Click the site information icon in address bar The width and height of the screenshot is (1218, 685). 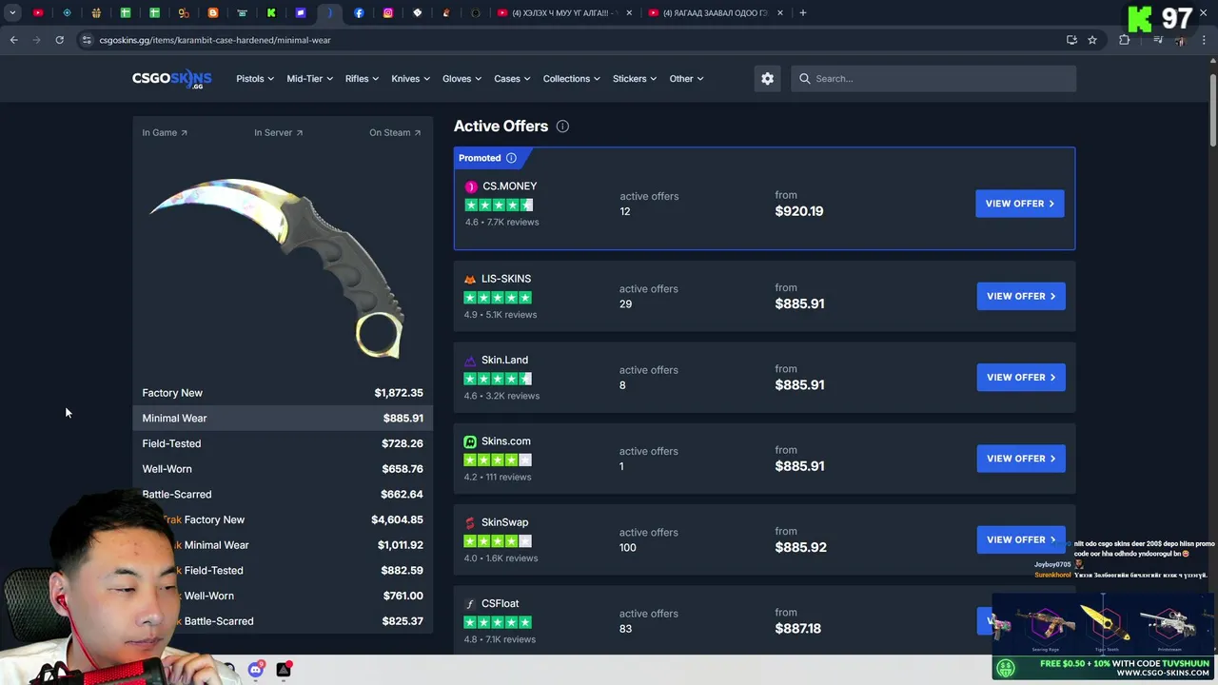[x=88, y=40]
